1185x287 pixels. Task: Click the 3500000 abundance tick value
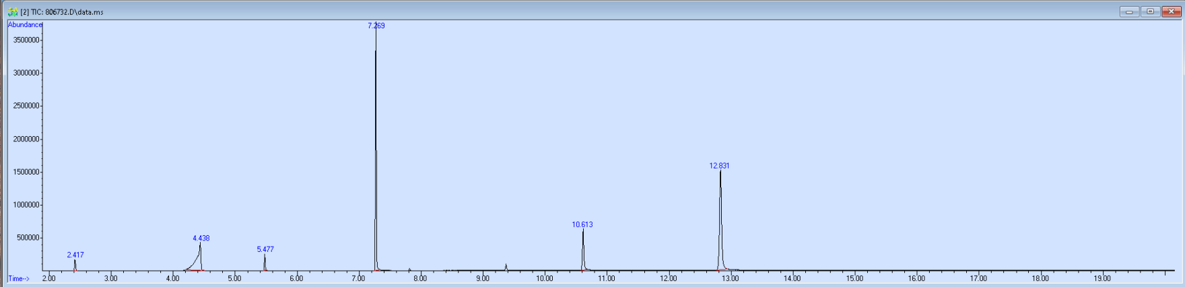(26, 40)
